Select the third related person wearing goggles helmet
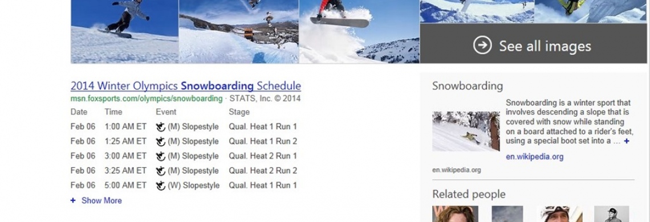Image resolution: width=650 pixels, height=222 pixels. point(560,213)
